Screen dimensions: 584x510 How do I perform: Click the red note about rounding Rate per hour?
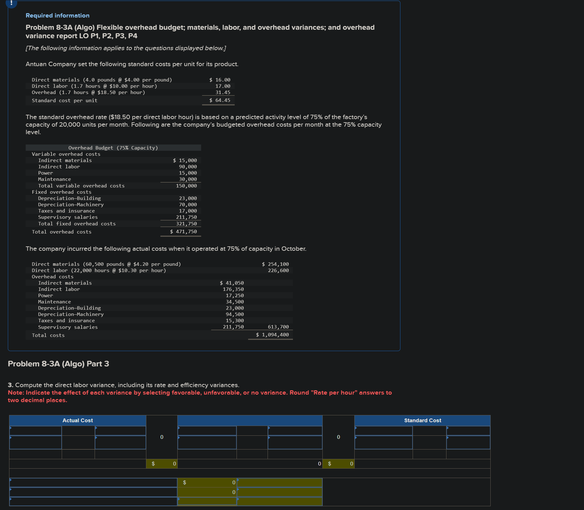tap(200, 396)
